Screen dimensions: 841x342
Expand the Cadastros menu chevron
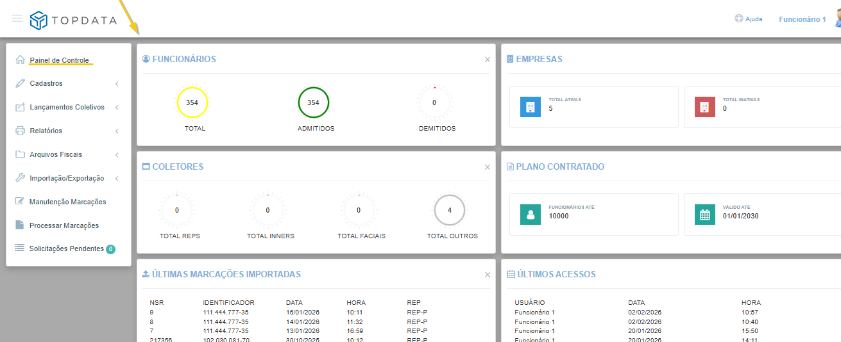(117, 84)
